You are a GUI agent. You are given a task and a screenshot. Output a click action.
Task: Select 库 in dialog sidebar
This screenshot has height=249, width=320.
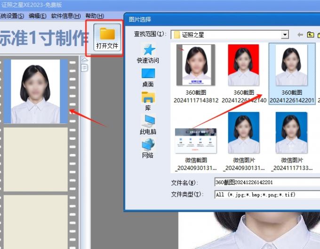[148, 102]
